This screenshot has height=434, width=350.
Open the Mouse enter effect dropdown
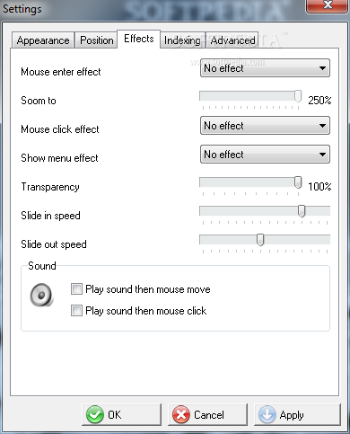265,68
